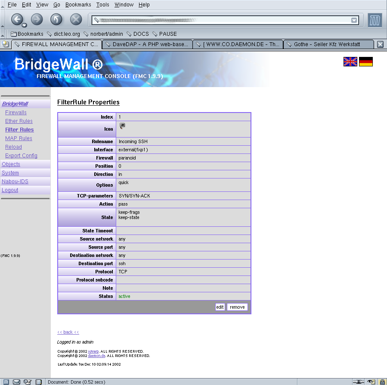The image size is (387, 385).
Task: Open the Bookmarks menu in the menu bar
Action: [78, 5]
